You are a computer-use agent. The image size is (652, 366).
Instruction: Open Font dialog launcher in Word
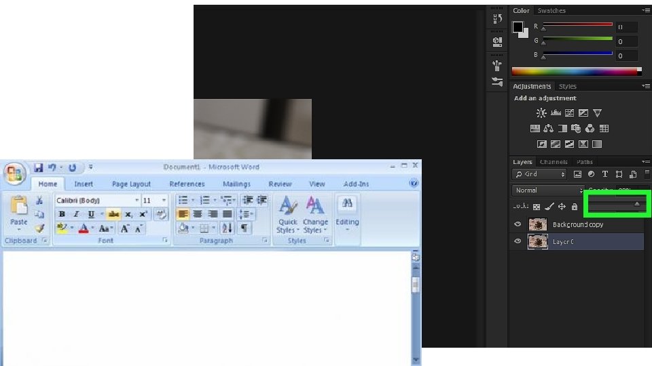[164, 240]
